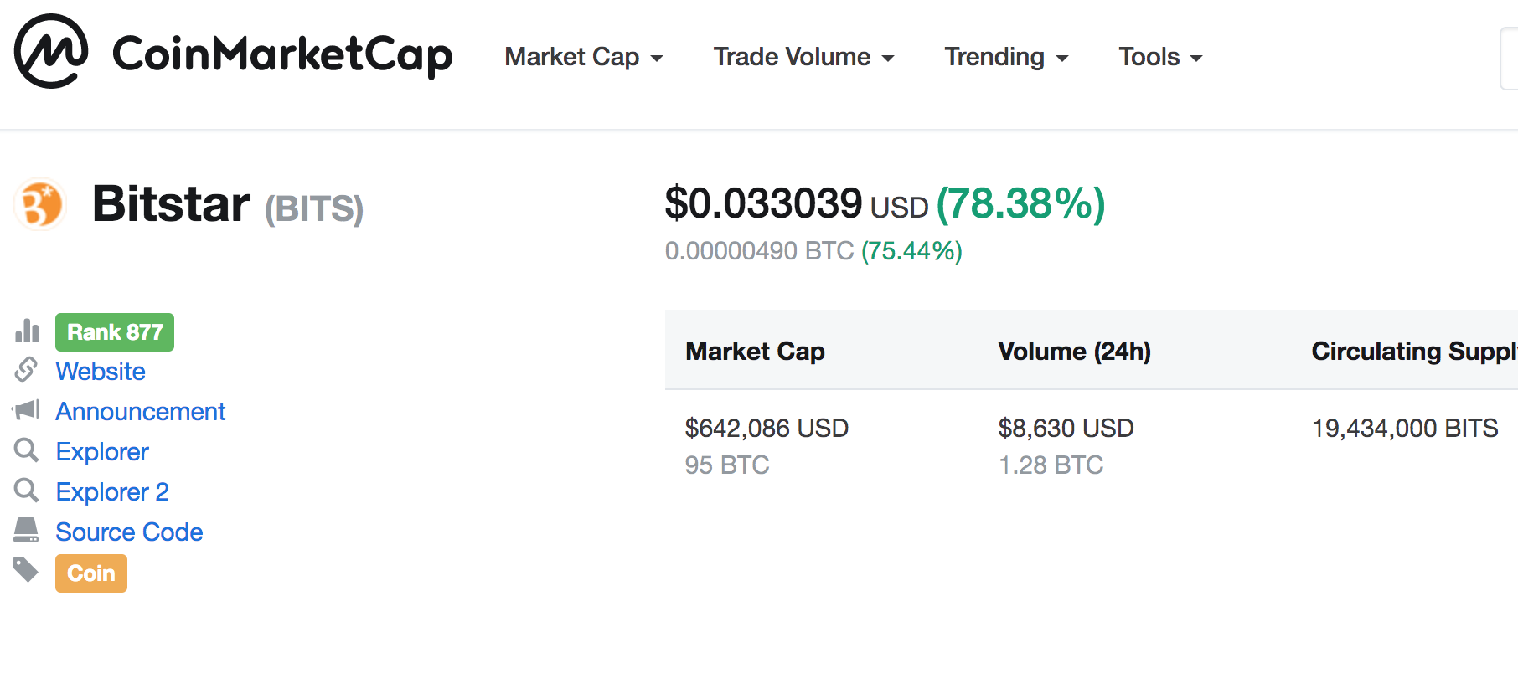
Task: Open the Announcement link
Action: pyautogui.click(x=141, y=411)
